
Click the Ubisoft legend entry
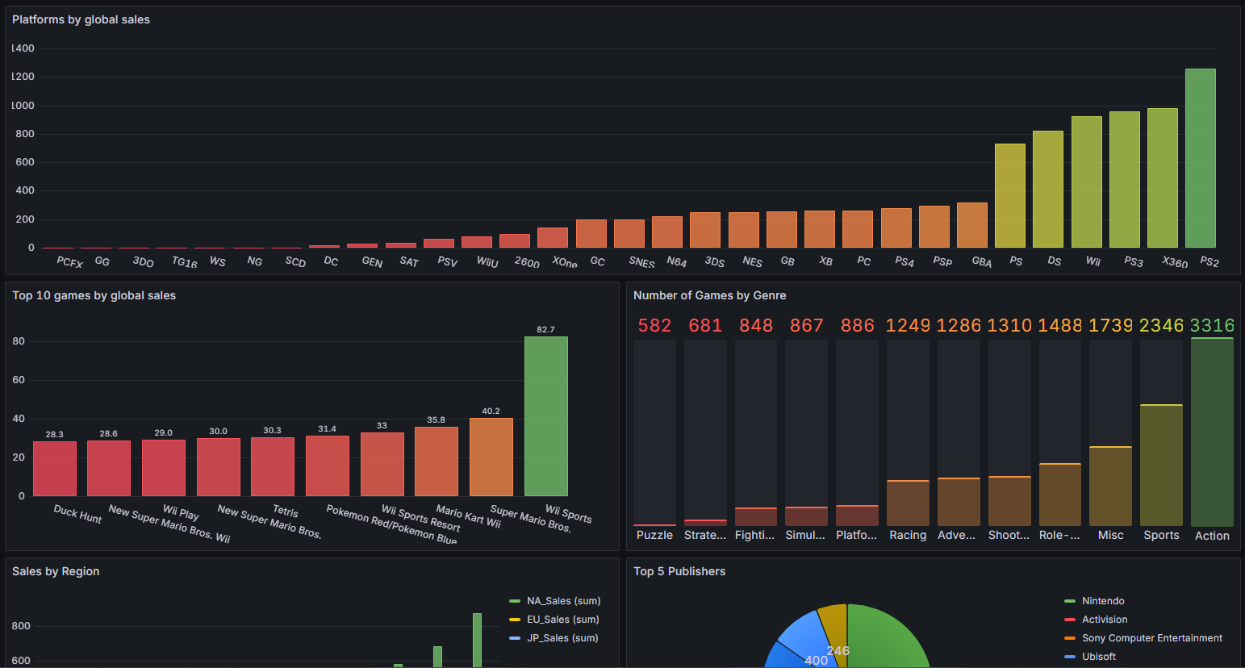[1098, 657]
